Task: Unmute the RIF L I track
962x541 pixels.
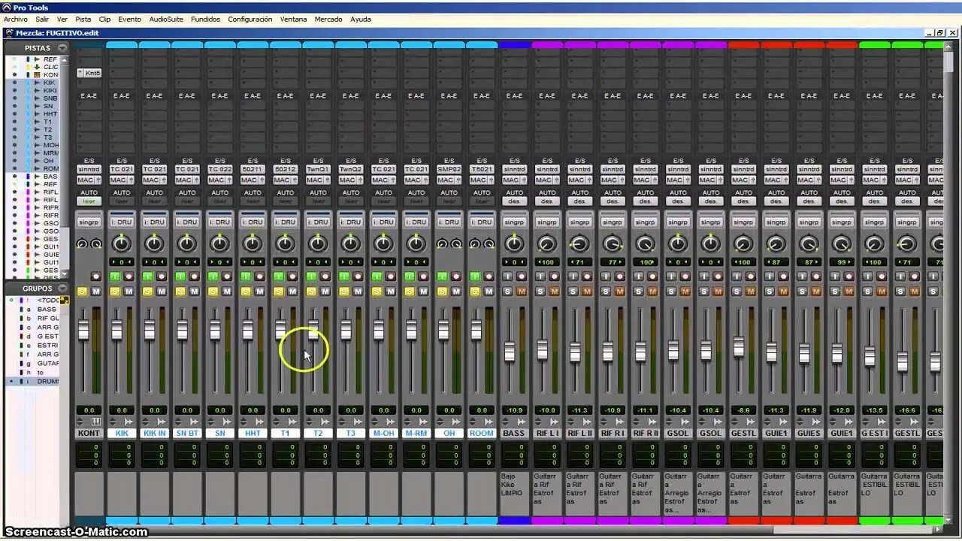Action: [x=554, y=292]
